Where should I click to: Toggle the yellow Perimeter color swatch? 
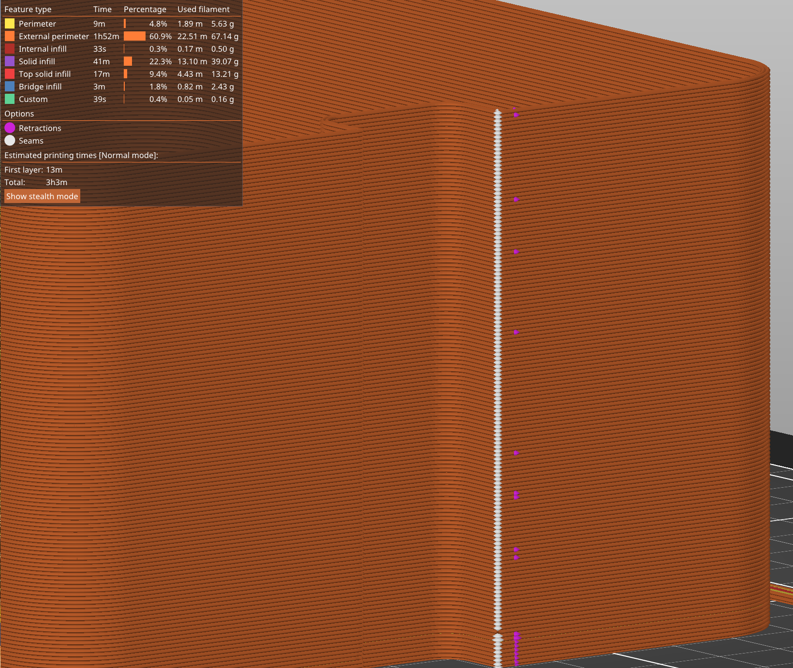10,23
